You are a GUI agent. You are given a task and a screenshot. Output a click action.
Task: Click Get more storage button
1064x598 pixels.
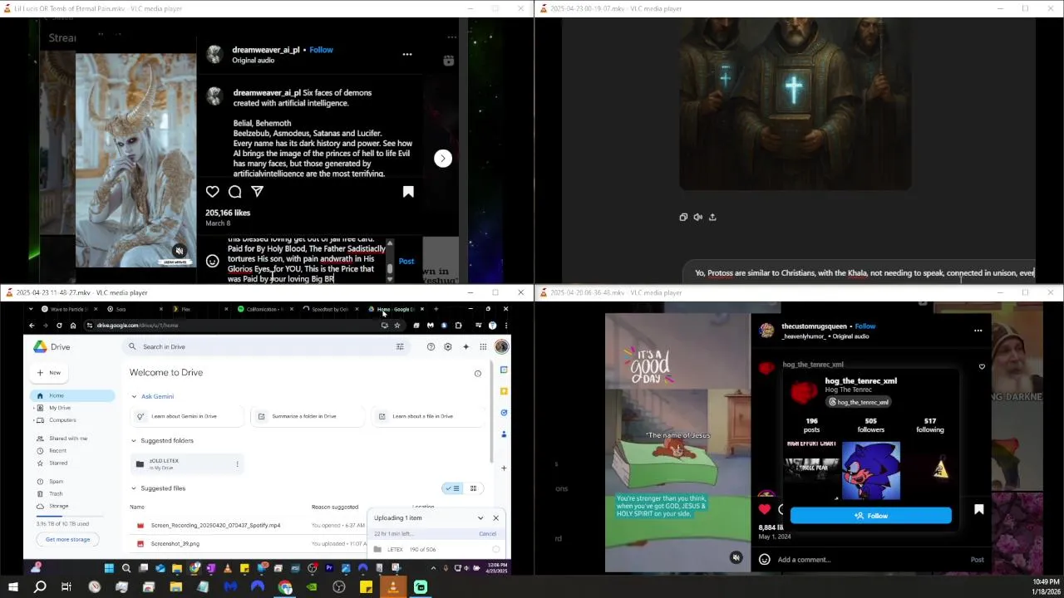[67, 540]
